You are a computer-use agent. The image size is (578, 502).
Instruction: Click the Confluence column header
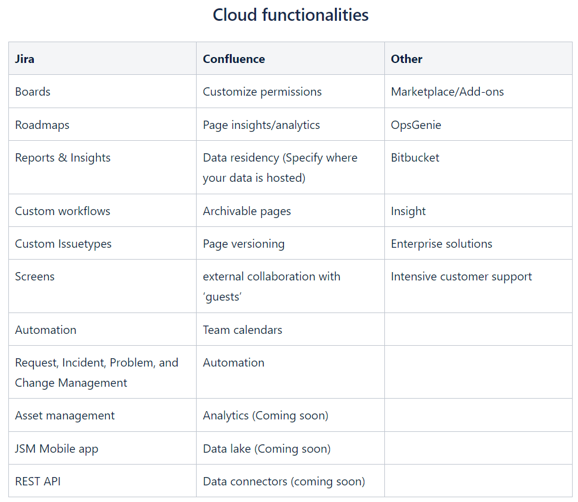[290, 59]
